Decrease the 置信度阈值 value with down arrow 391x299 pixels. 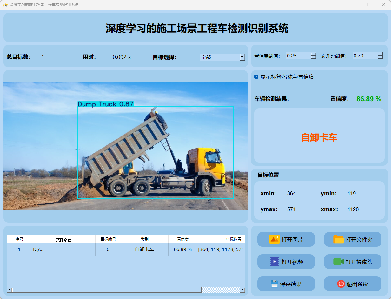(x=314, y=57)
